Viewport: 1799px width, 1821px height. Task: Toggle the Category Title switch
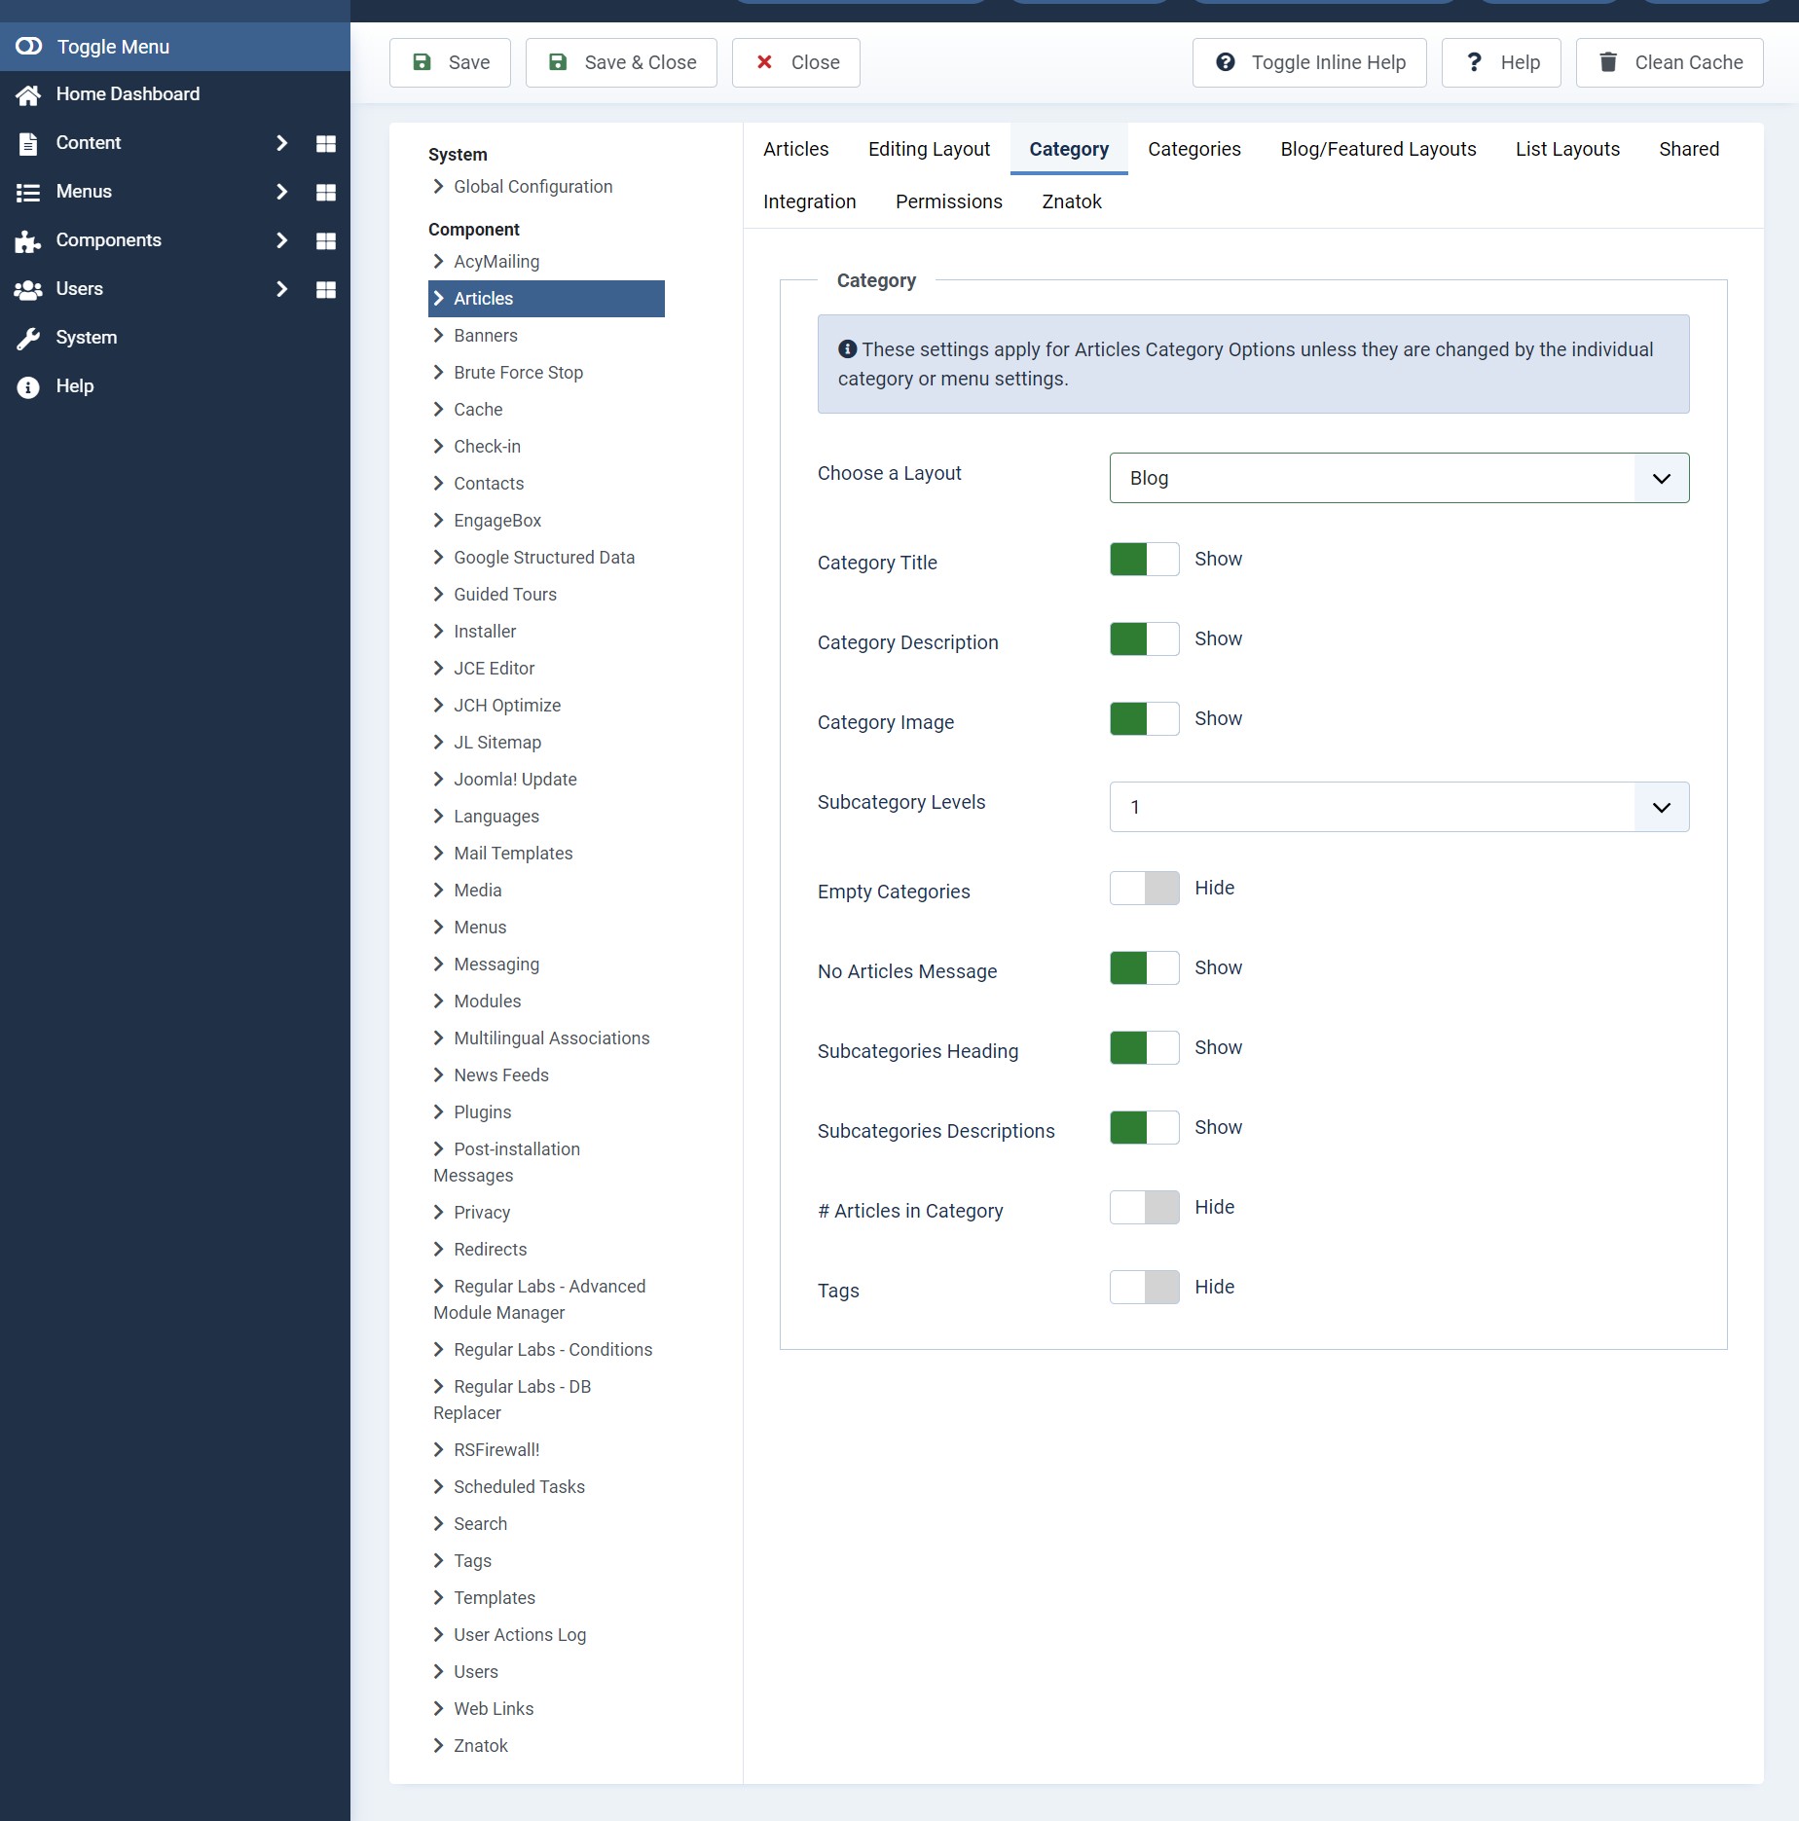(1144, 560)
